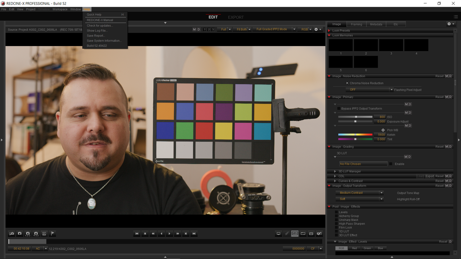Image resolution: width=461 pixels, height=259 pixels.
Task: Open the viewer gear settings icon
Action: coord(316,29)
